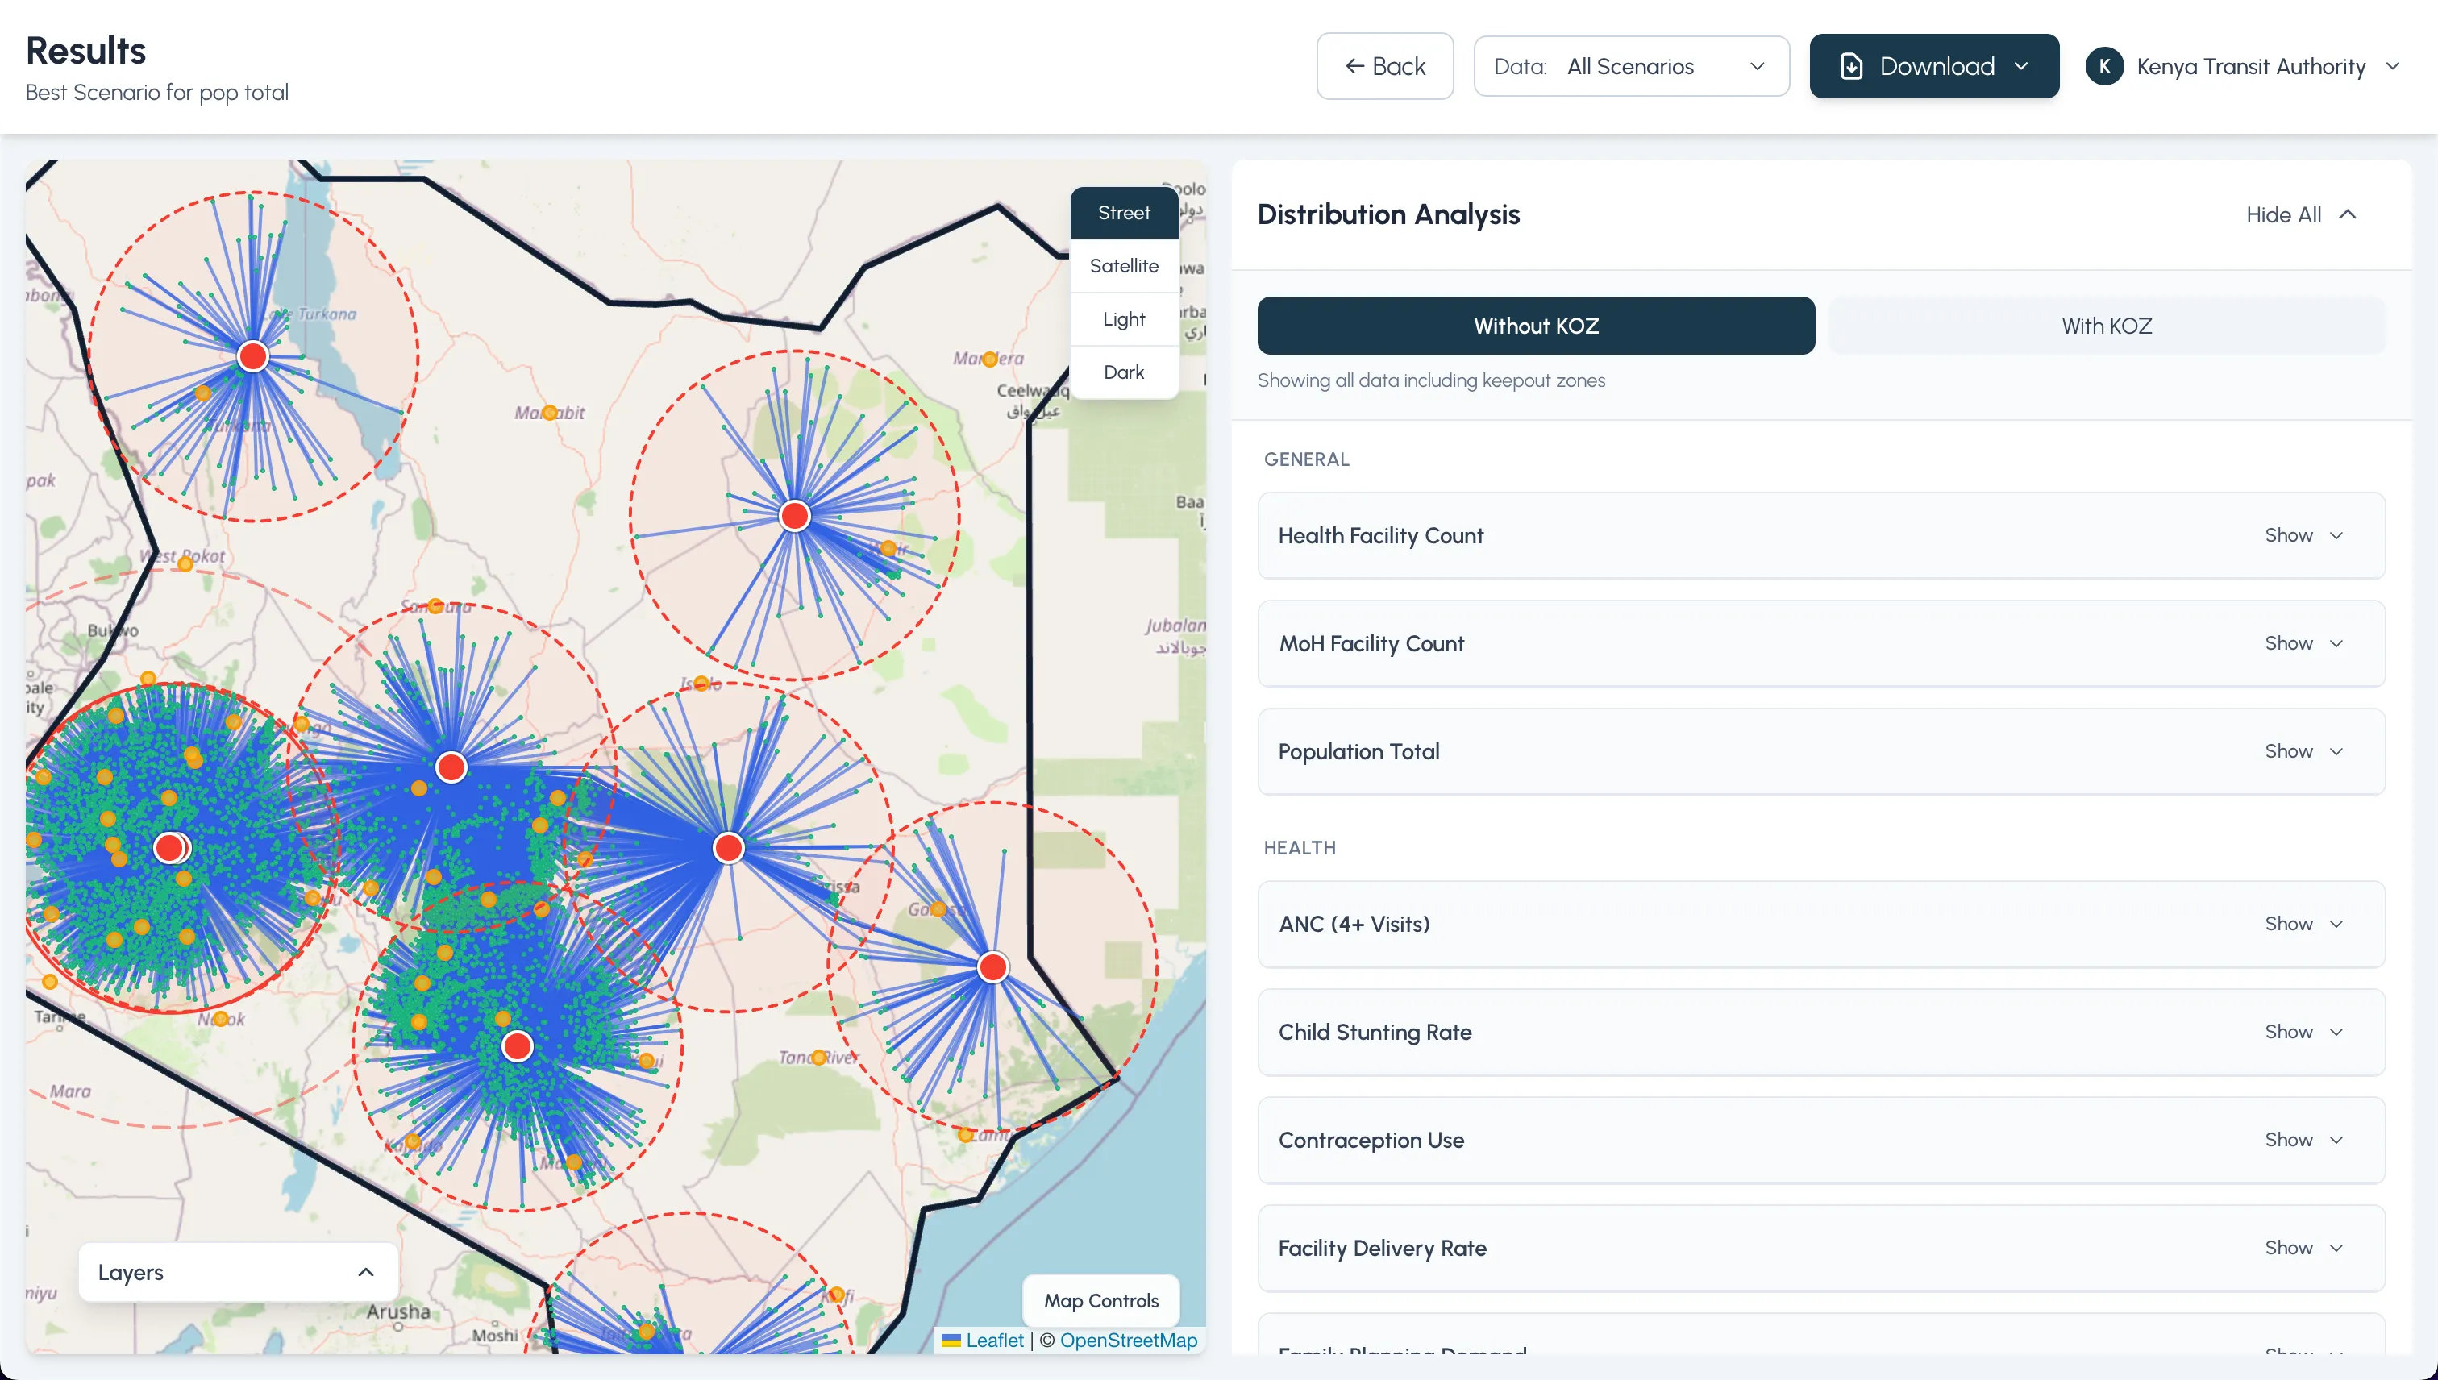Click the K account avatar

click(2104, 66)
